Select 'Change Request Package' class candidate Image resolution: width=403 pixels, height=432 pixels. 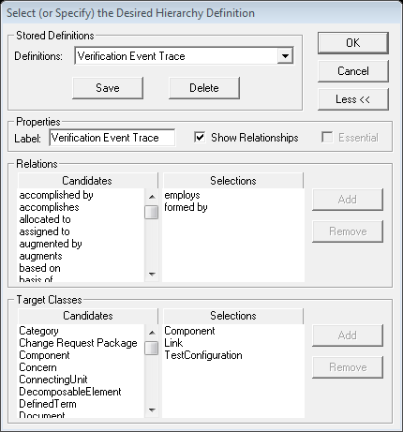coord(78,343)
